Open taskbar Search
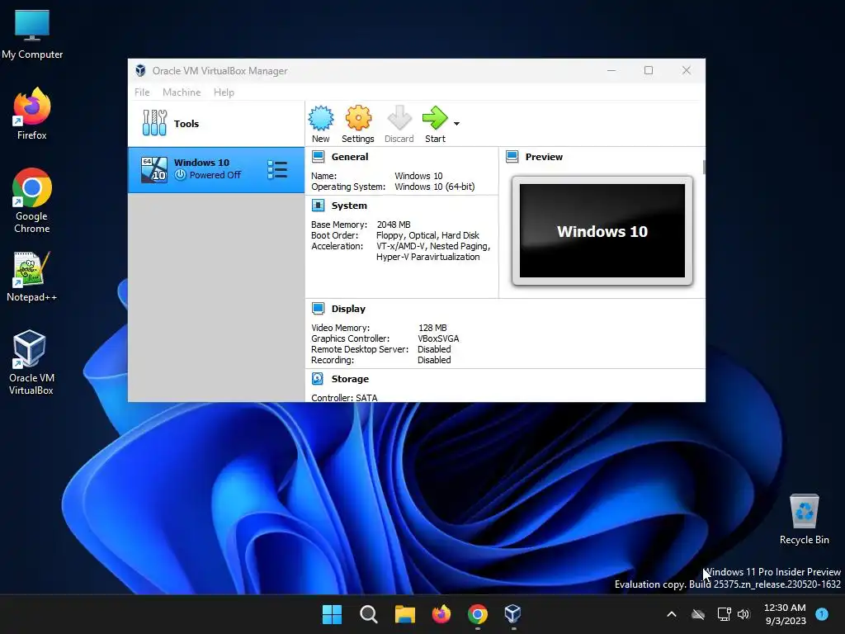This screenshot has width=845, height=634. point(369,614)
